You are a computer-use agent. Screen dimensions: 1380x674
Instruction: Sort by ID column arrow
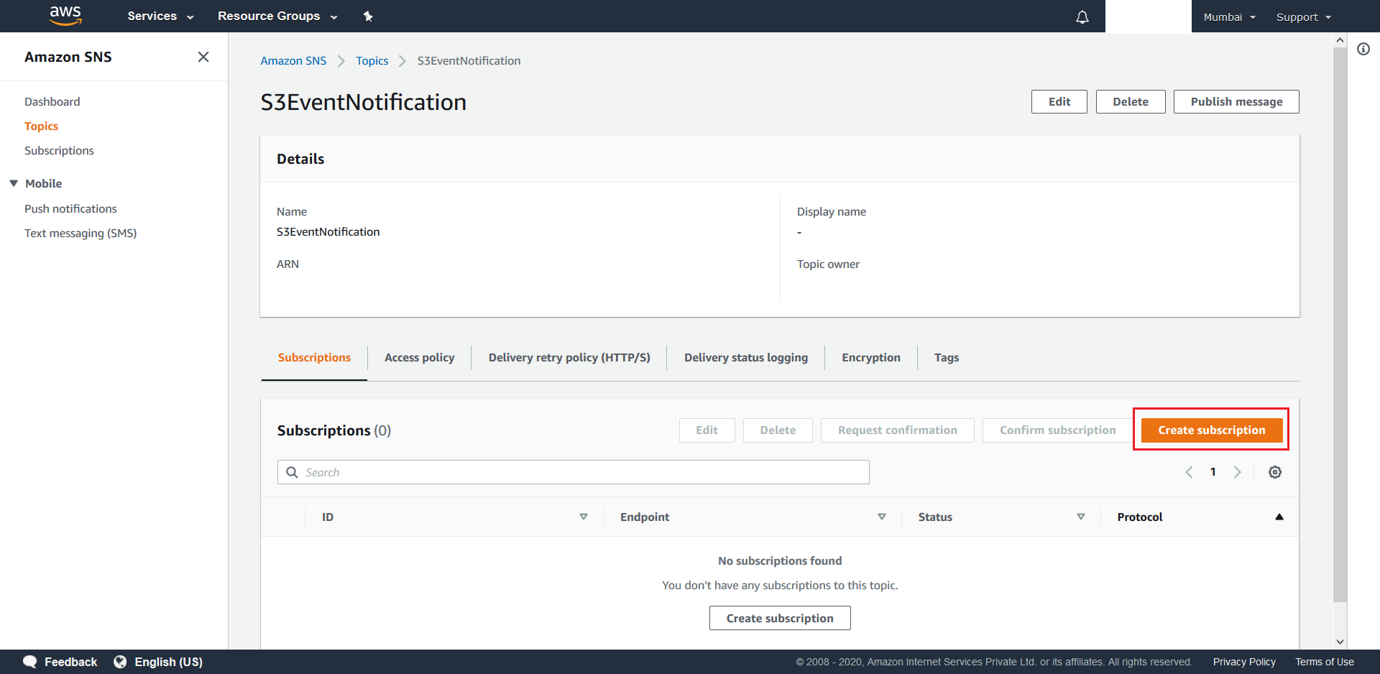point(584,517)
